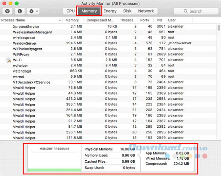Switch to the CPU tab
This screenshot has height=176, width=221.
(70, 11)
